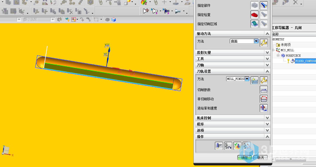Expand the 程序 section
Screen dimensions: 316x167
(x=267, y=124)
